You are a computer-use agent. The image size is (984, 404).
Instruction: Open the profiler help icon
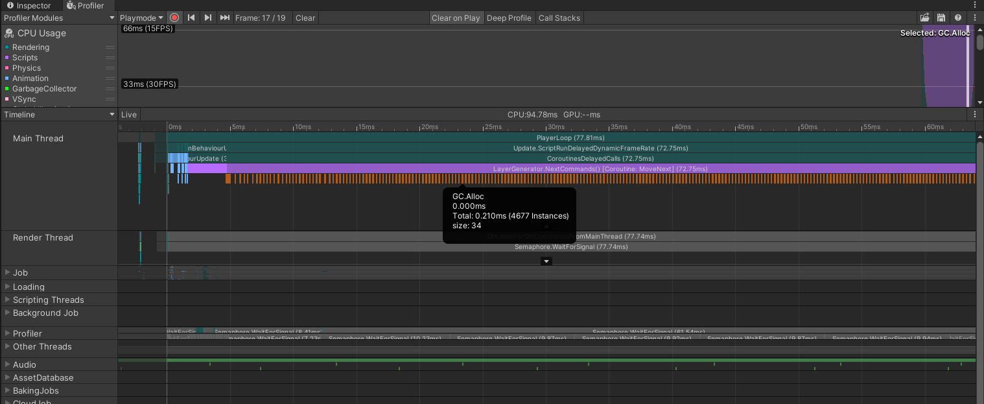click(x=957, y=18)
